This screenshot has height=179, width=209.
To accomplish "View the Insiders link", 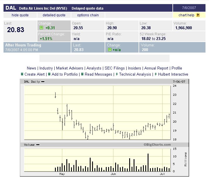I will tap(134, 68).
